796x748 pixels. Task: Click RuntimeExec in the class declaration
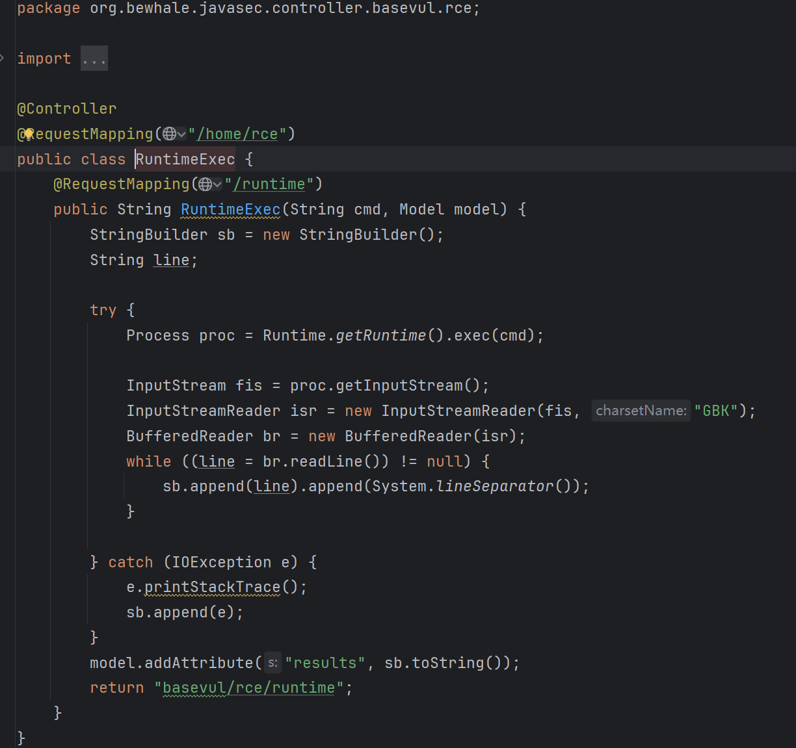pyautogui.click(x=185, y=159)
